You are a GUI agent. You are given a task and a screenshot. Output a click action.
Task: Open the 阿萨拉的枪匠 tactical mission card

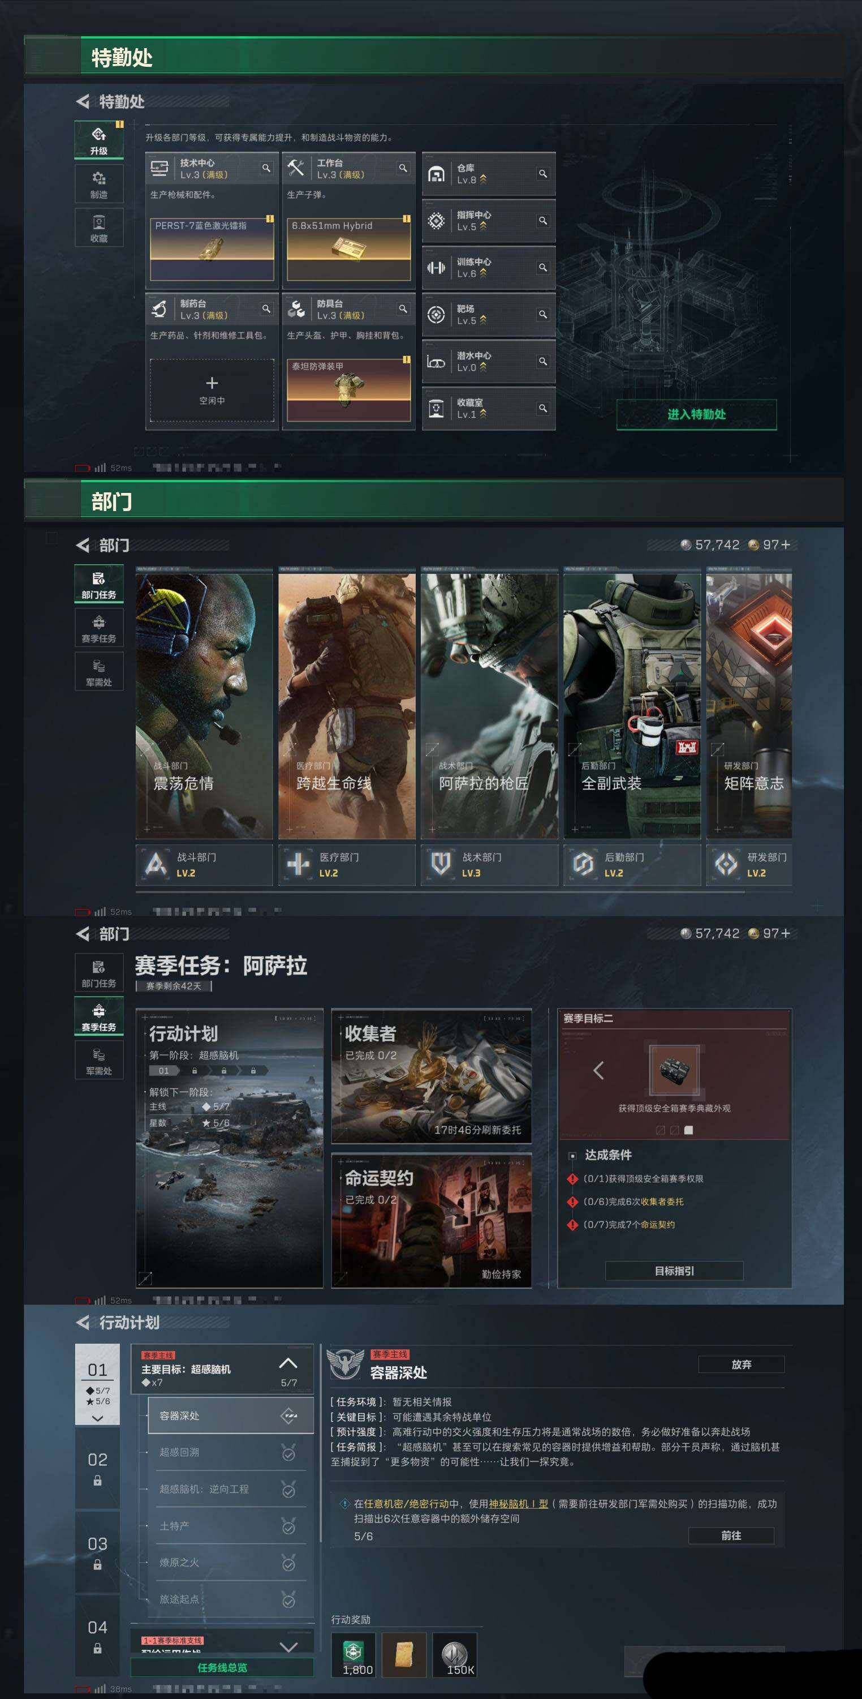tap(490, 706)
